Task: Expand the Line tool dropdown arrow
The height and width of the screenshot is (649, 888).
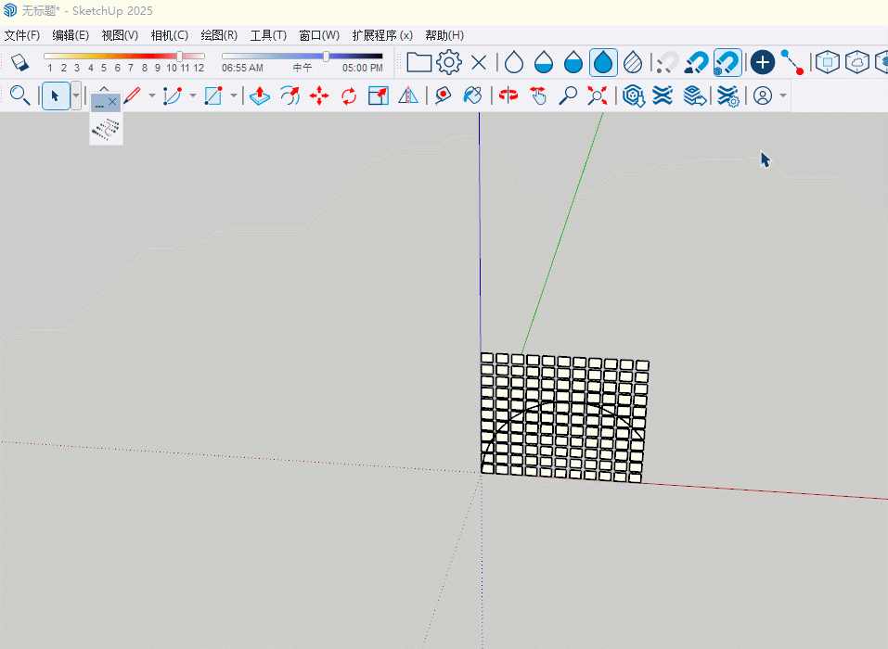Action: point(152,95)
